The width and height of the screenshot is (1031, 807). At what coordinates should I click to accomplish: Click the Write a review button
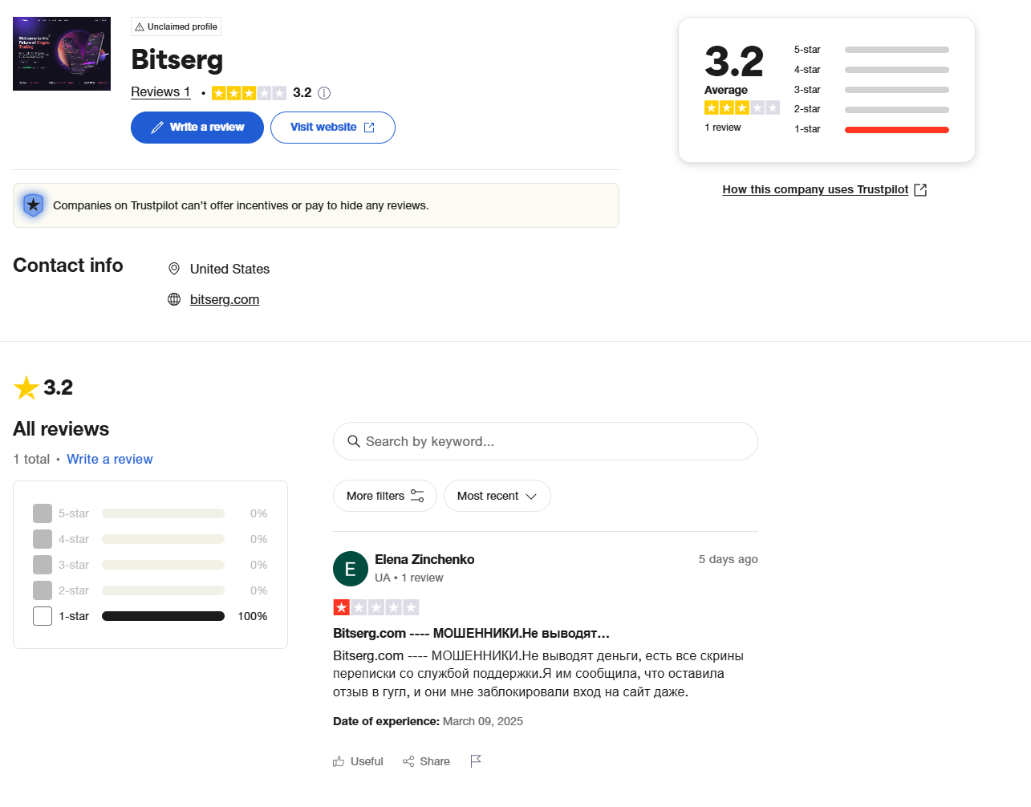[197, 128]
